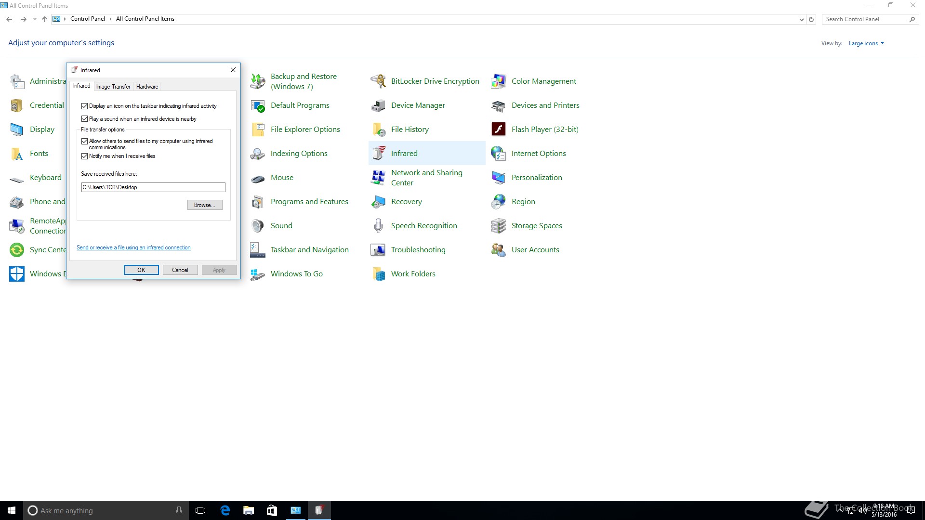The width and height of the screenshot is (925, 520).
Task: Open Taskbar and Navigation icon
Action: 257,250
